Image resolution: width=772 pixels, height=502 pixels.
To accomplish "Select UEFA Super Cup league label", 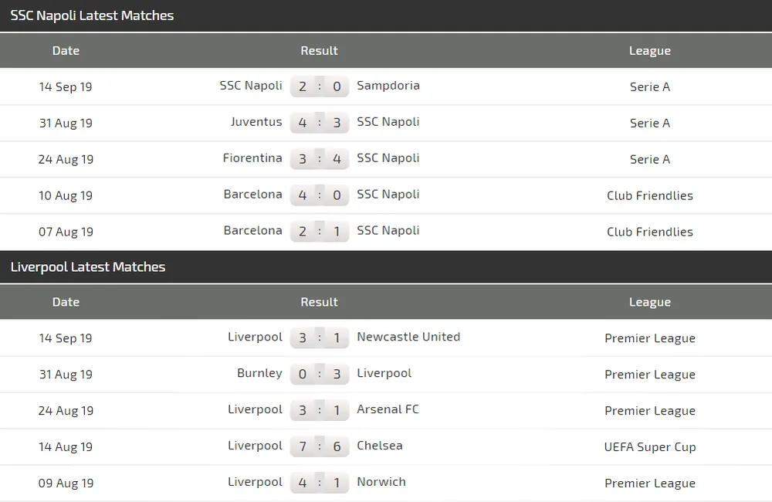I will point(650,446).
